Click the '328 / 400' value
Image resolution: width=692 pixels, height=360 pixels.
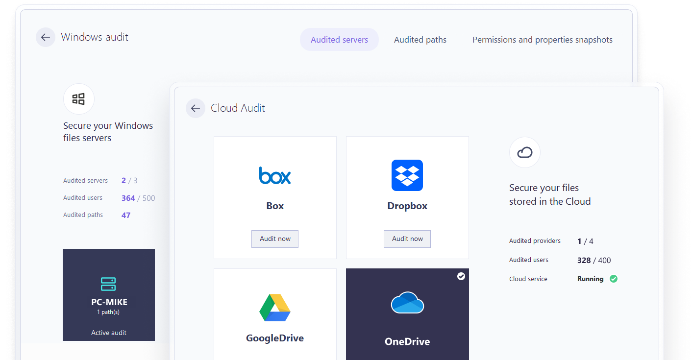(594, 261)
